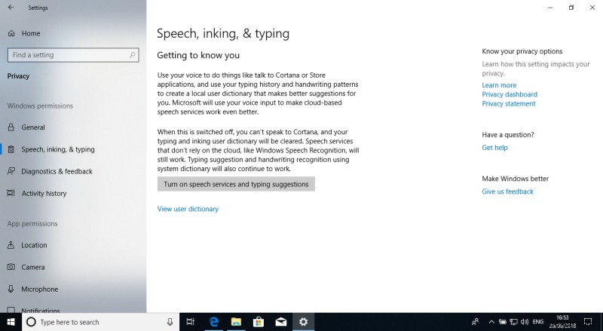This screenshot has width=603, height=331.
Task: Click the Camera icon in sidebar
Action: tap(11, 267)
